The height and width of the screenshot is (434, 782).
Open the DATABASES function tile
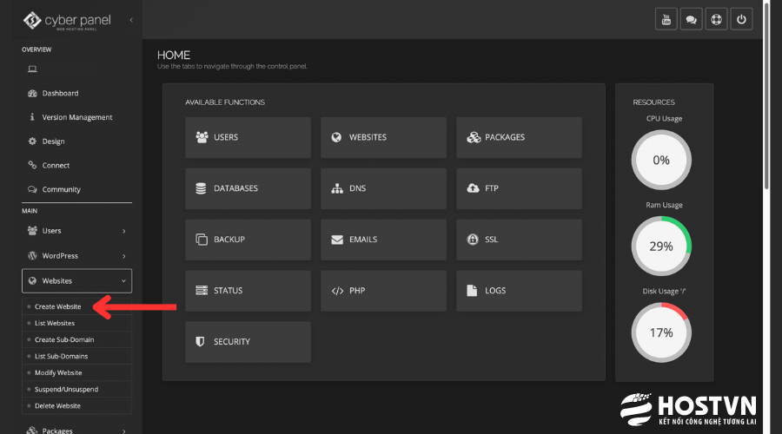pos(248,188)
